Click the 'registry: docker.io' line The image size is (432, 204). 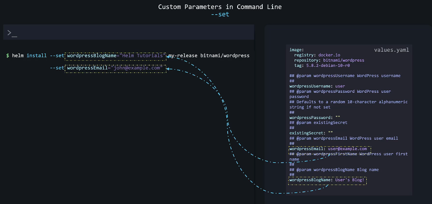tap(317, 55)
